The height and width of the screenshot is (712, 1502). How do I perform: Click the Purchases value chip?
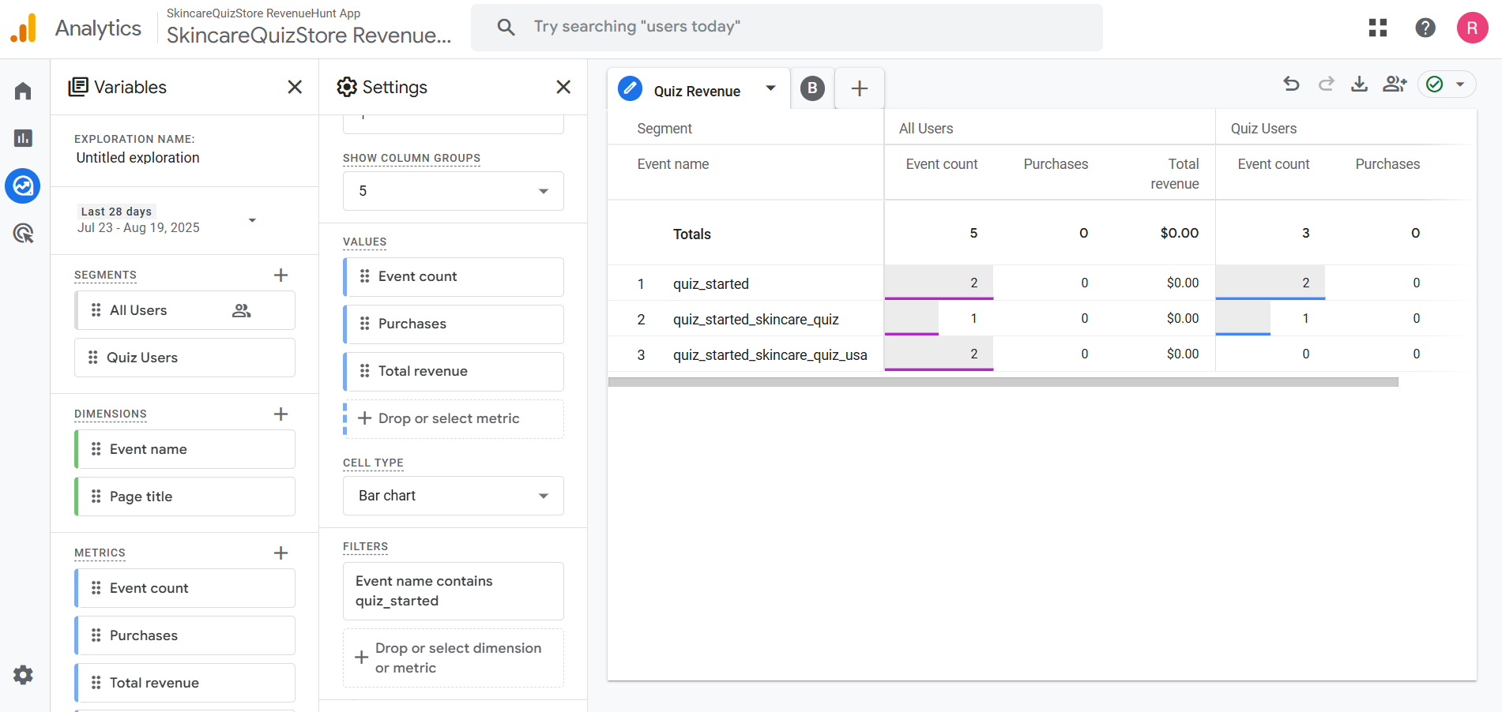(x=454, y=324)
